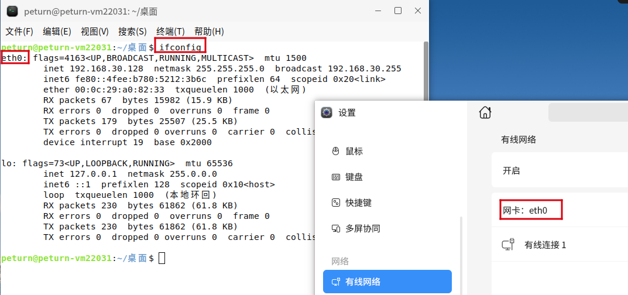Open the 文件(F) menu in terminal
This screenshot has width=628, height=295.
coord(19,32)
